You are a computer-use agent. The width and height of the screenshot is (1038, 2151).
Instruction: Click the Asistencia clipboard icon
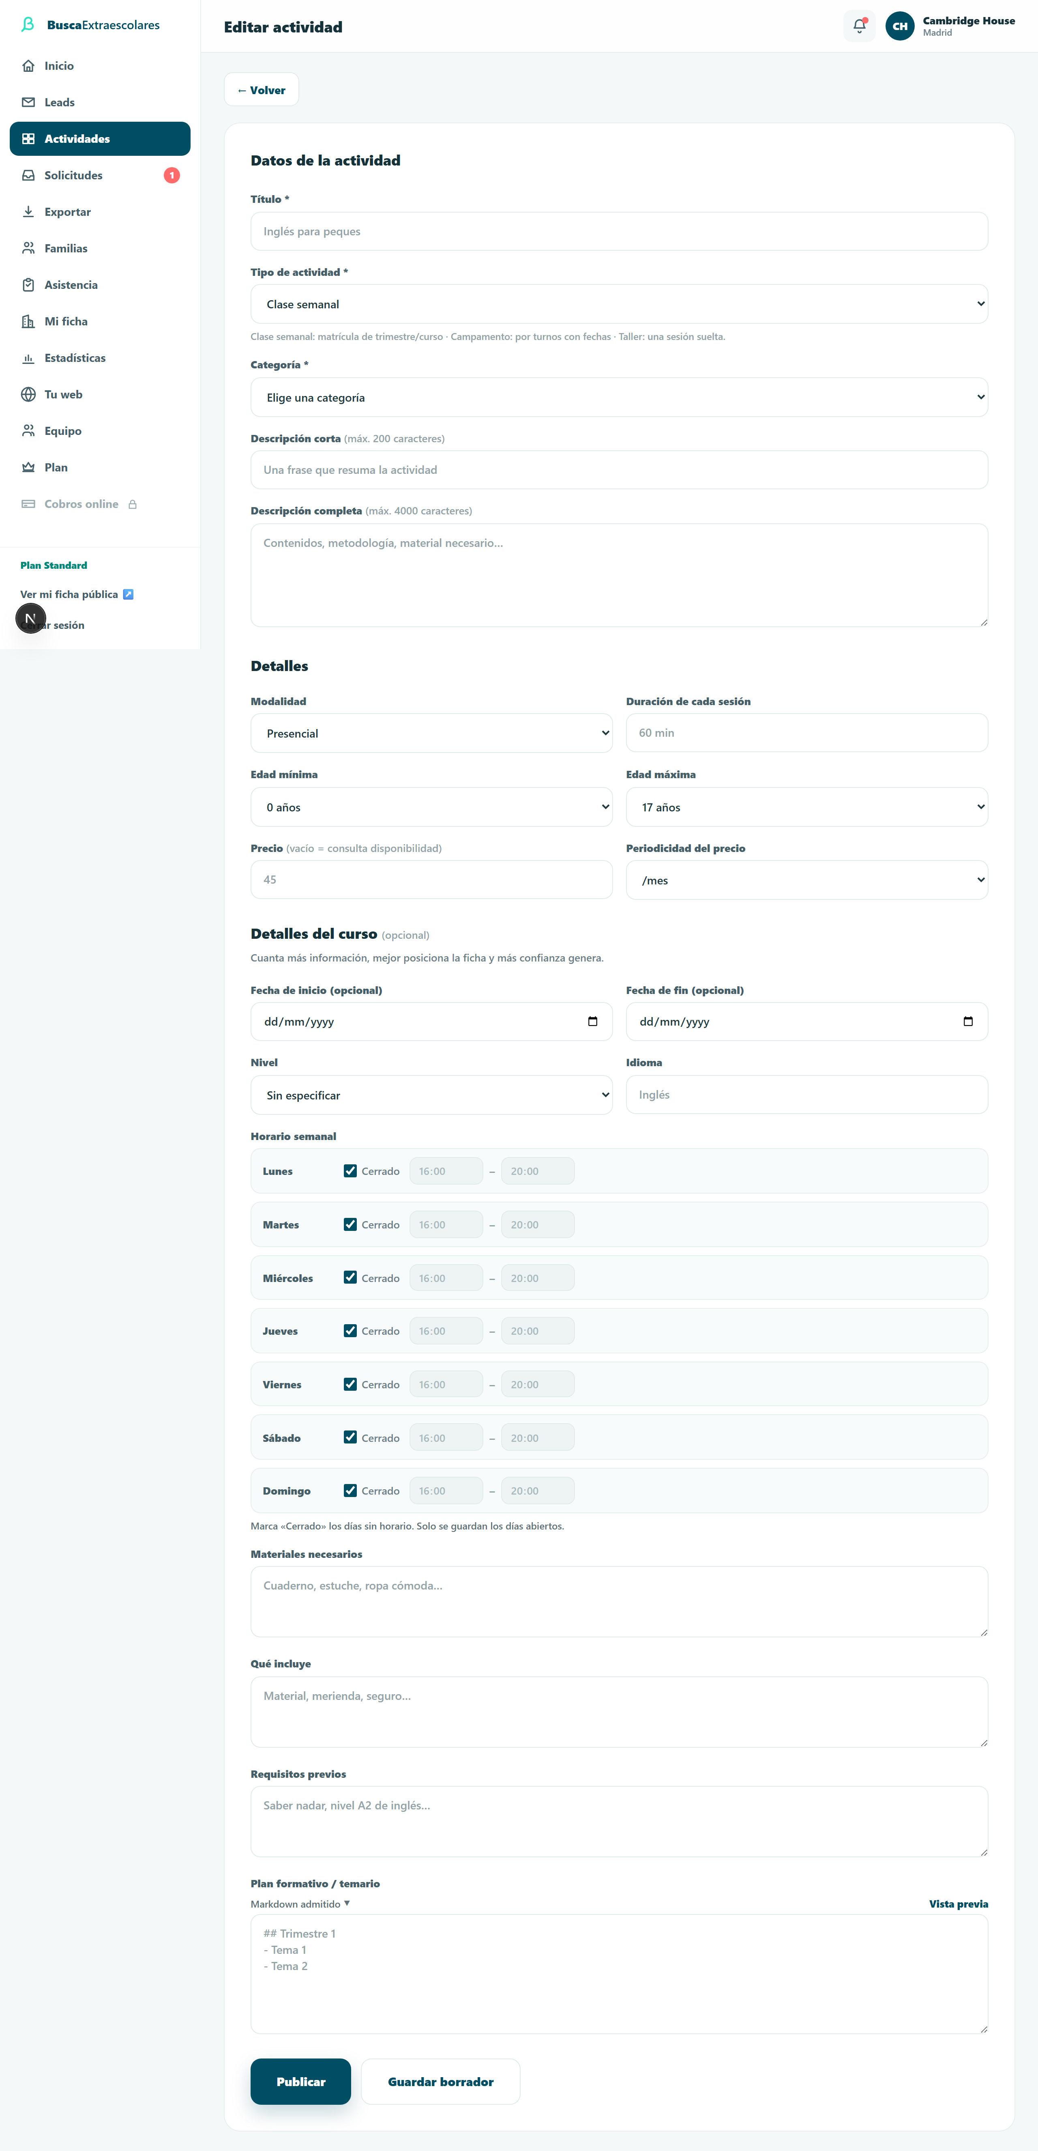coord(28,285)
